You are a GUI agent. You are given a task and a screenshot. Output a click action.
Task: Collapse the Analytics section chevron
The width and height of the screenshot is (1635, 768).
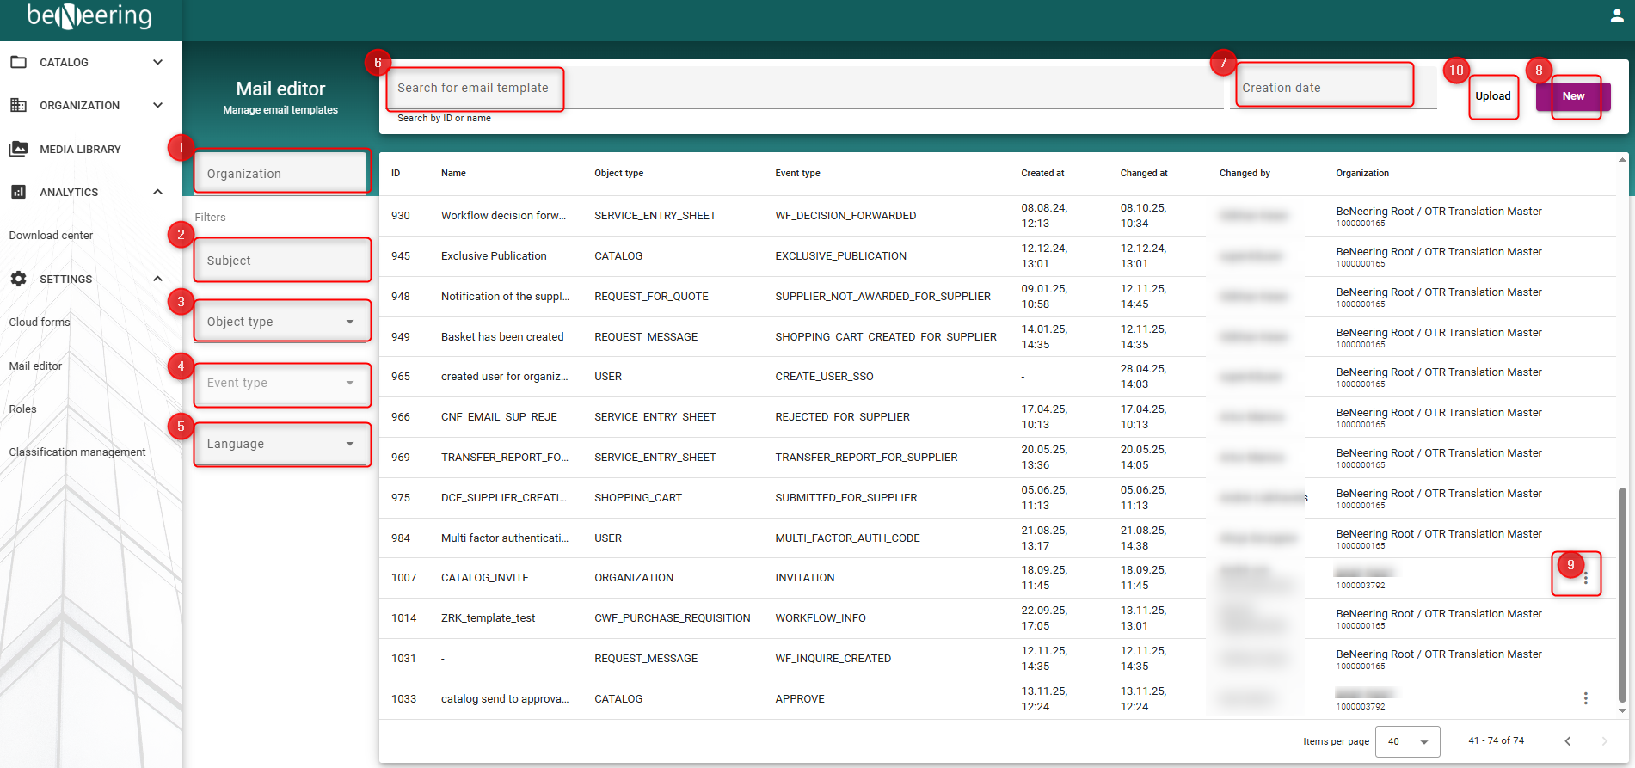click(x=157, y=192)
